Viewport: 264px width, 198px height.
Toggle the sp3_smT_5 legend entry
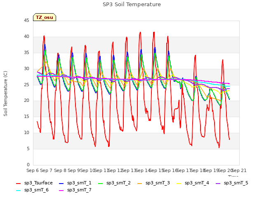tap(232, 183)
